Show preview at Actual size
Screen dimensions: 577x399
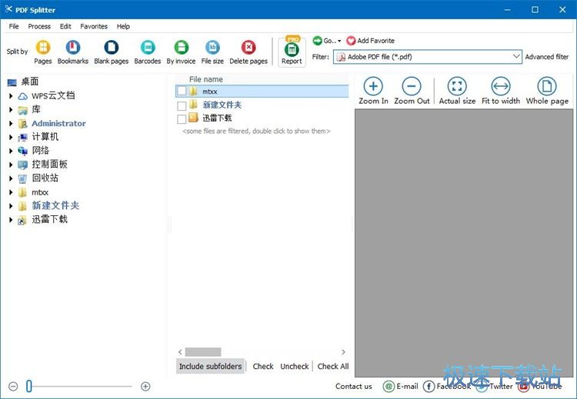tap(457, 91)
